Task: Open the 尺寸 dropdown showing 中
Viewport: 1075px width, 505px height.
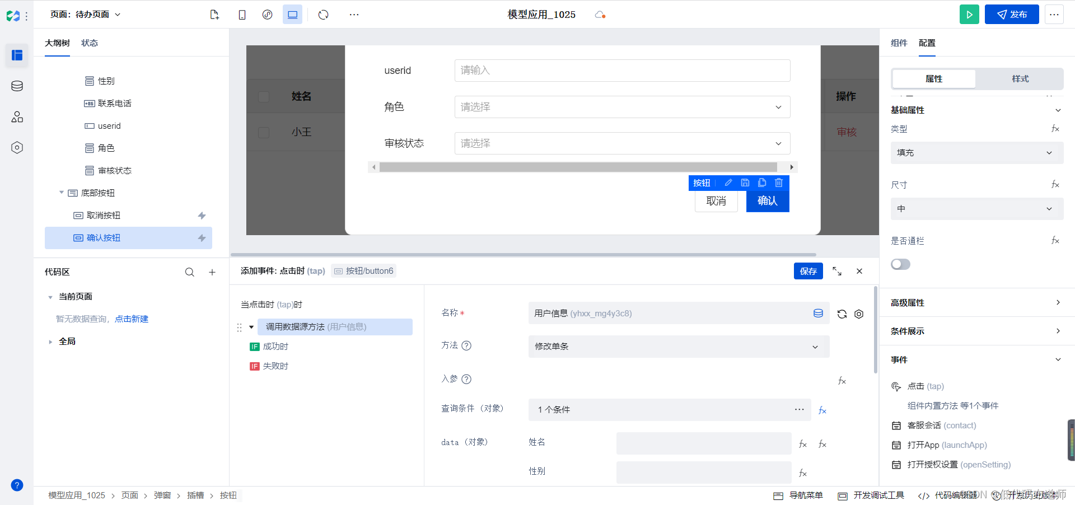Action: [976, 209]
